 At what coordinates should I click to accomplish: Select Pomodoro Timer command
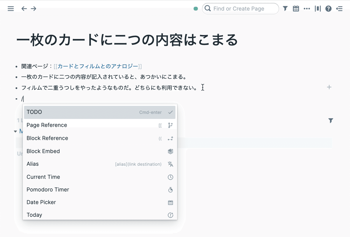[100, 190]
